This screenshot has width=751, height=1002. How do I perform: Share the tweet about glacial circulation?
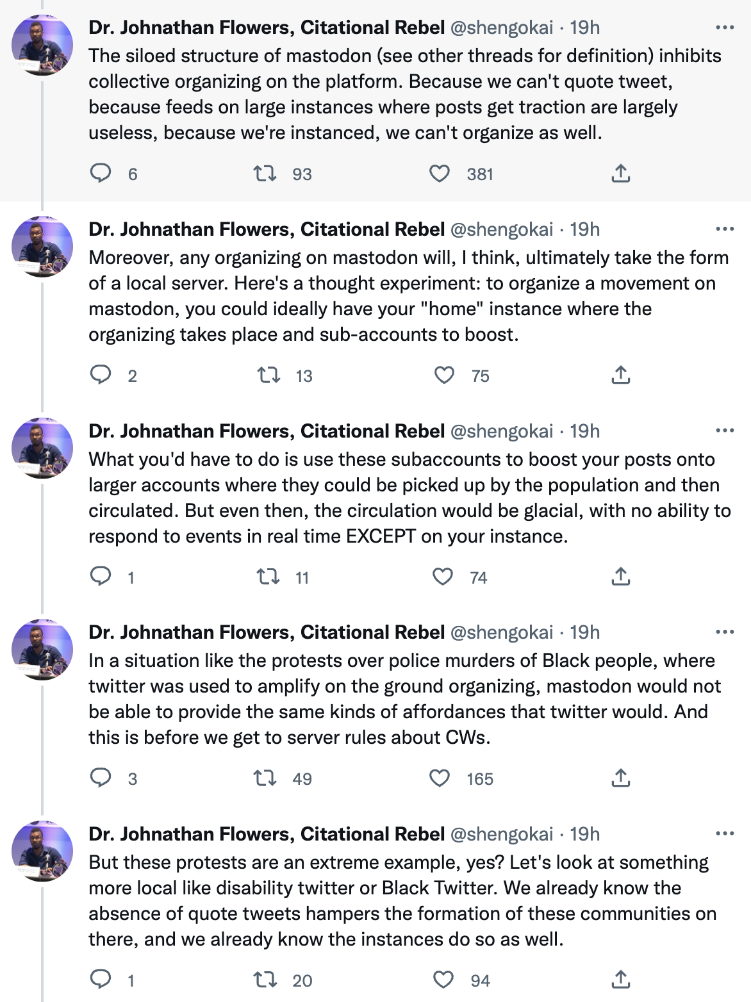620,577
